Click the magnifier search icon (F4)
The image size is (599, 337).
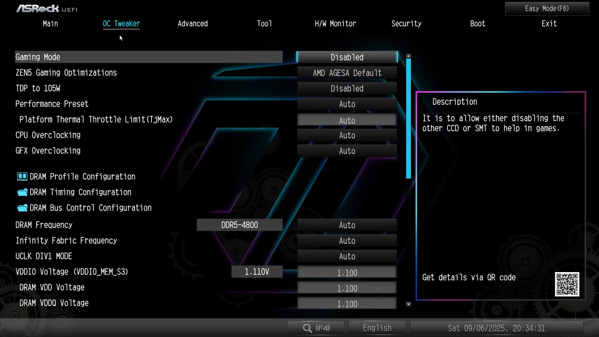[307, 328]
